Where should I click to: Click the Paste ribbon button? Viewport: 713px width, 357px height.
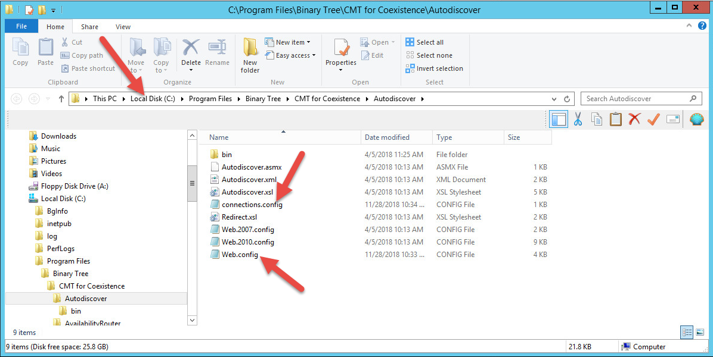click(45, 52)
